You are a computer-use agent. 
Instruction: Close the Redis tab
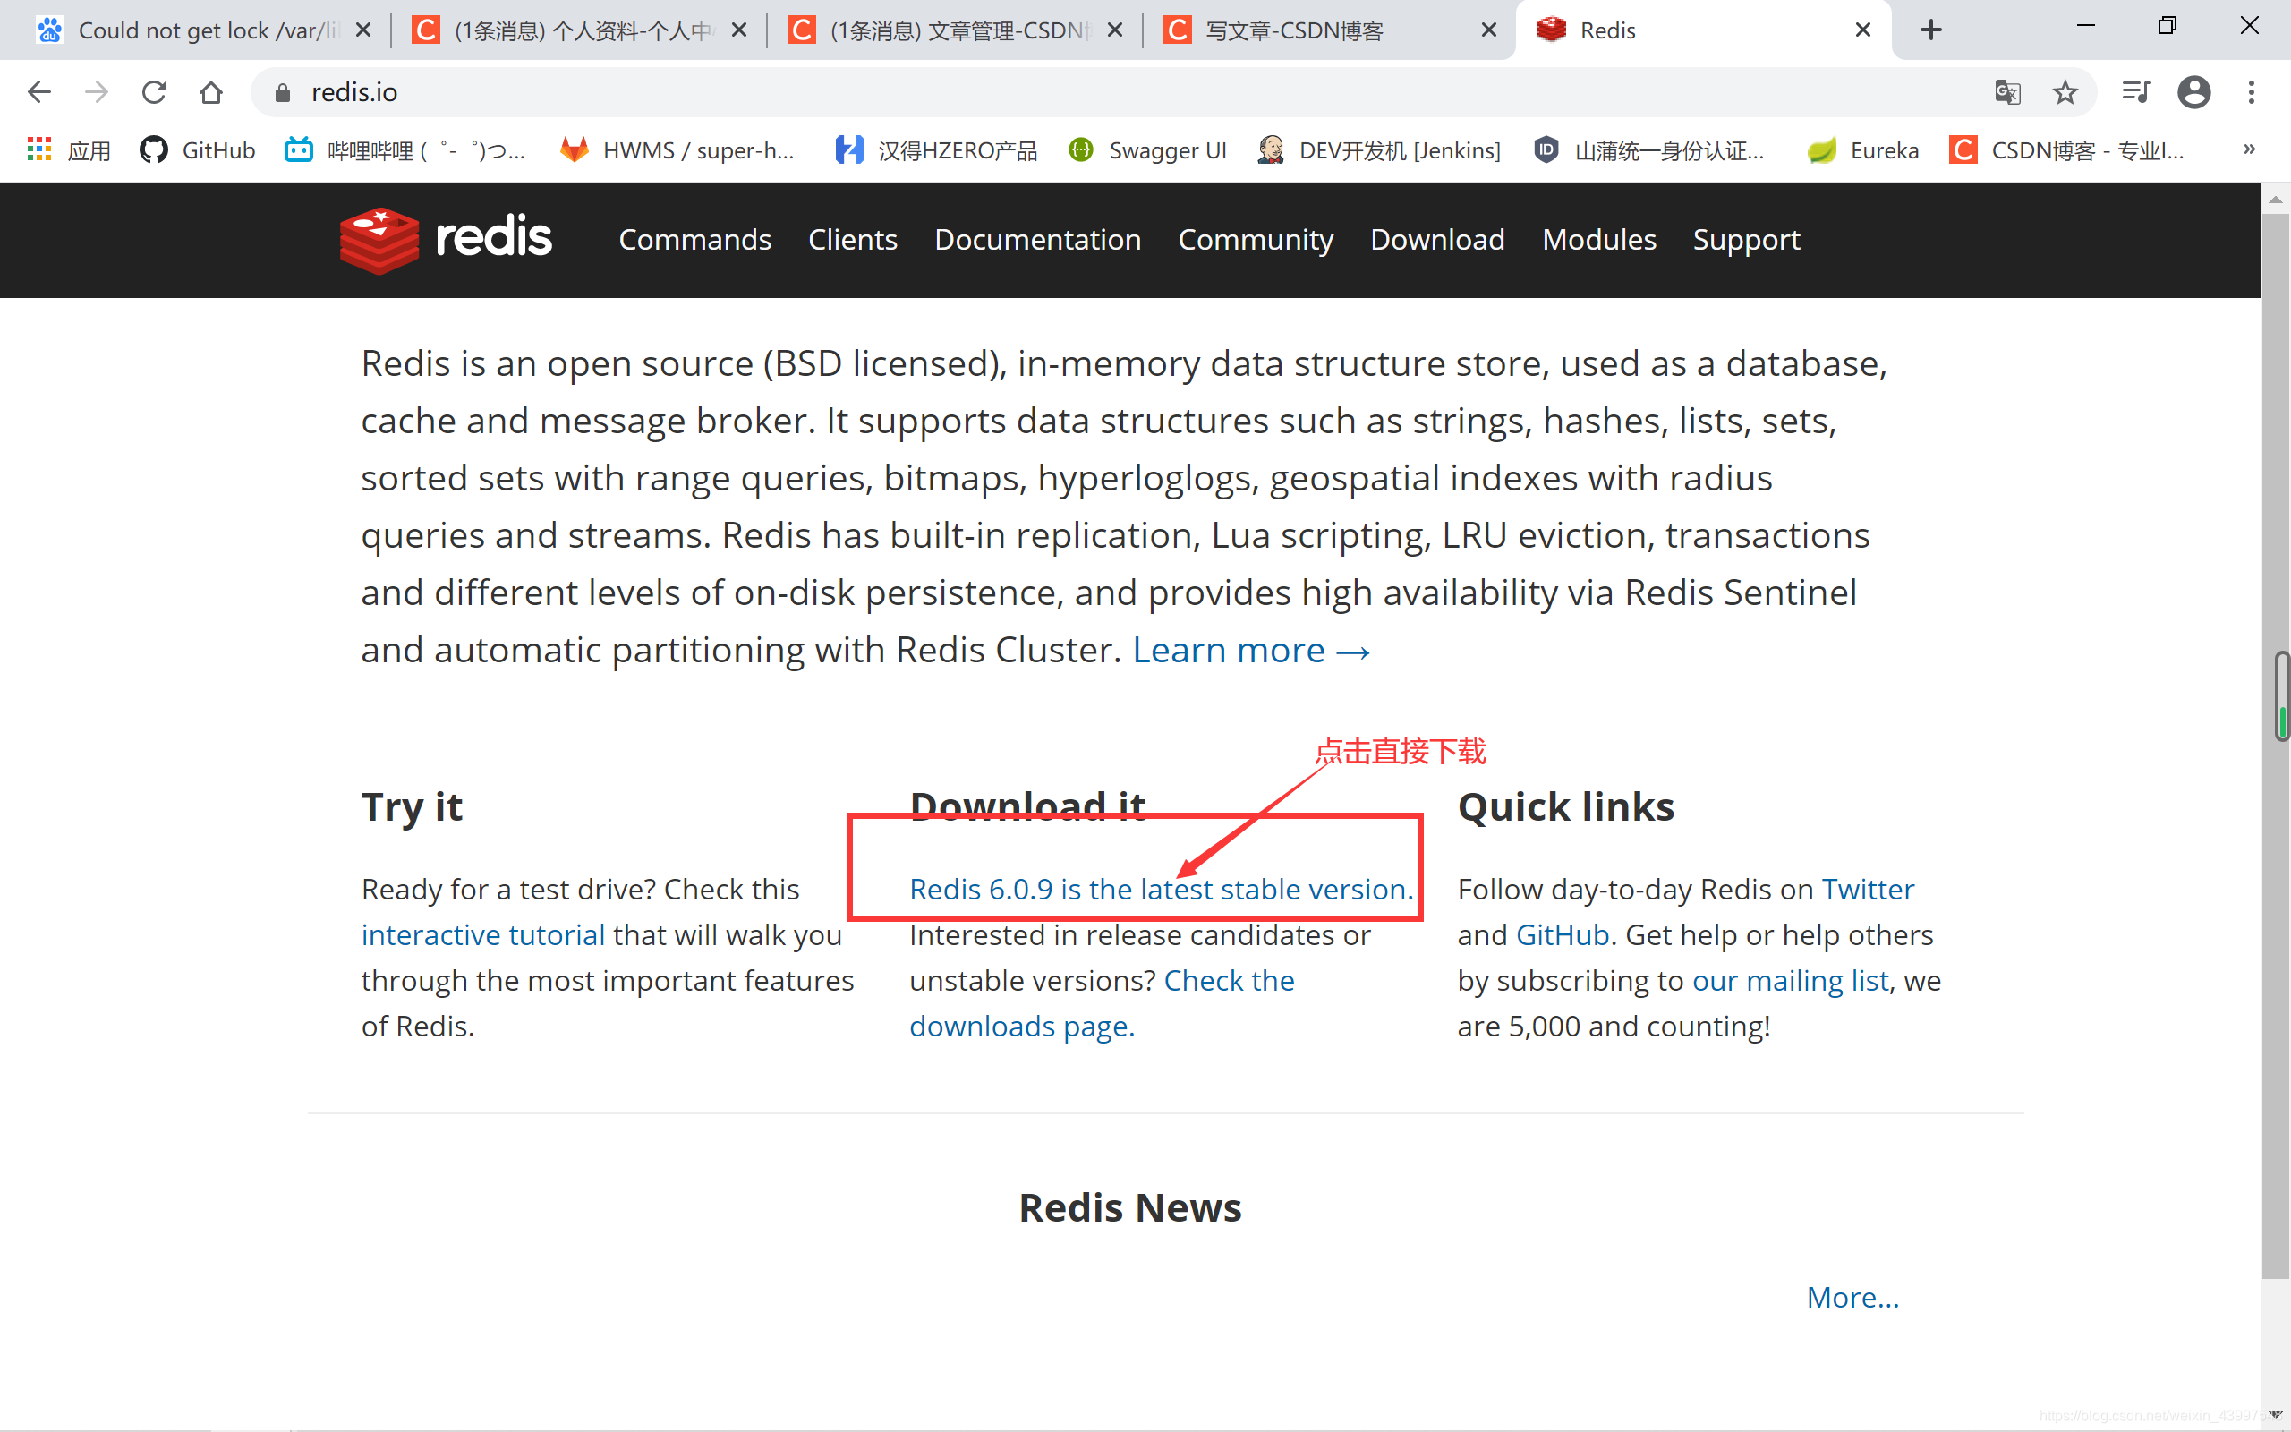click(x=1863, y=30)
